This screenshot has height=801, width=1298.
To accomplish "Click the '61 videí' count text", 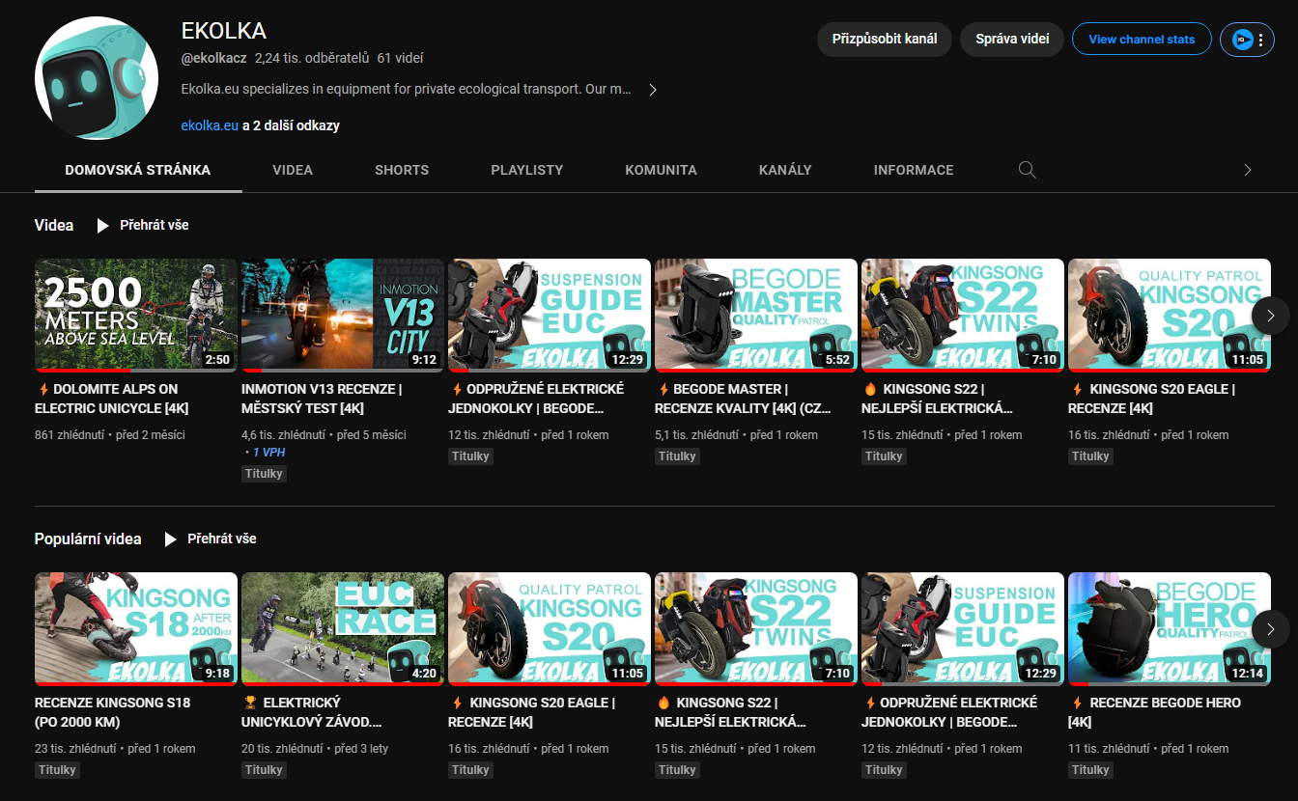I will coord(400,59).
